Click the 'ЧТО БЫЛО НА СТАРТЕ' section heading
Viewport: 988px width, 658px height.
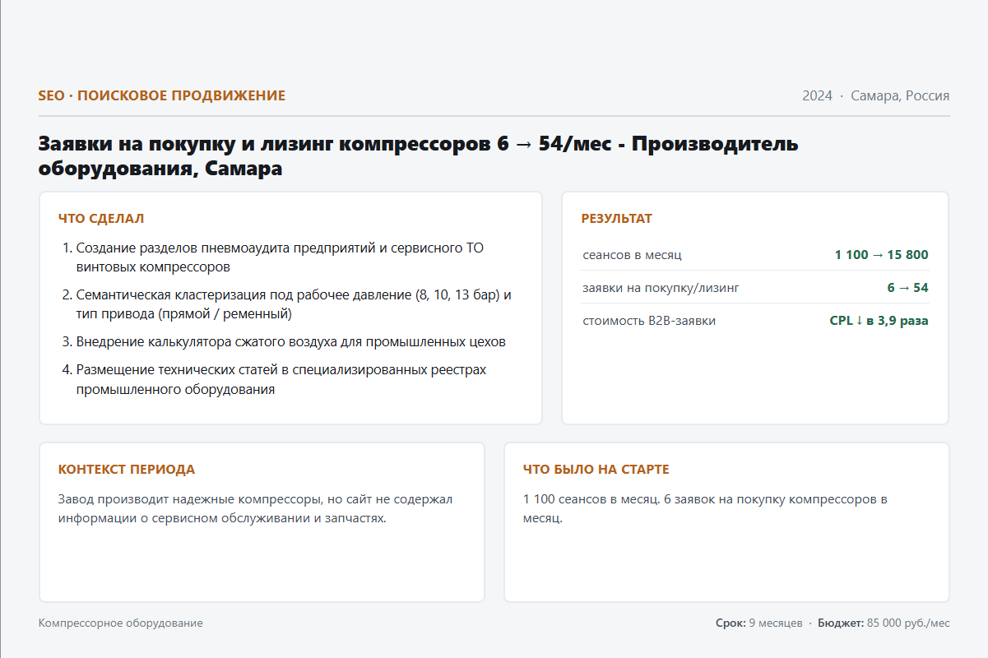596,470
